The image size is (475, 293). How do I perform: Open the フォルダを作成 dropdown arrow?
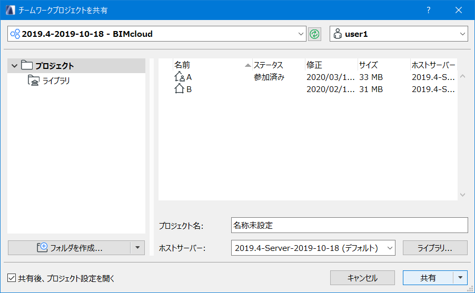click(x=137, y=248)
